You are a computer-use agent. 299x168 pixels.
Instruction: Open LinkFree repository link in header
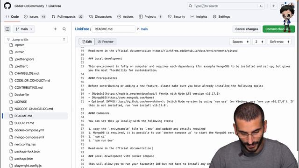coord(55,6)
